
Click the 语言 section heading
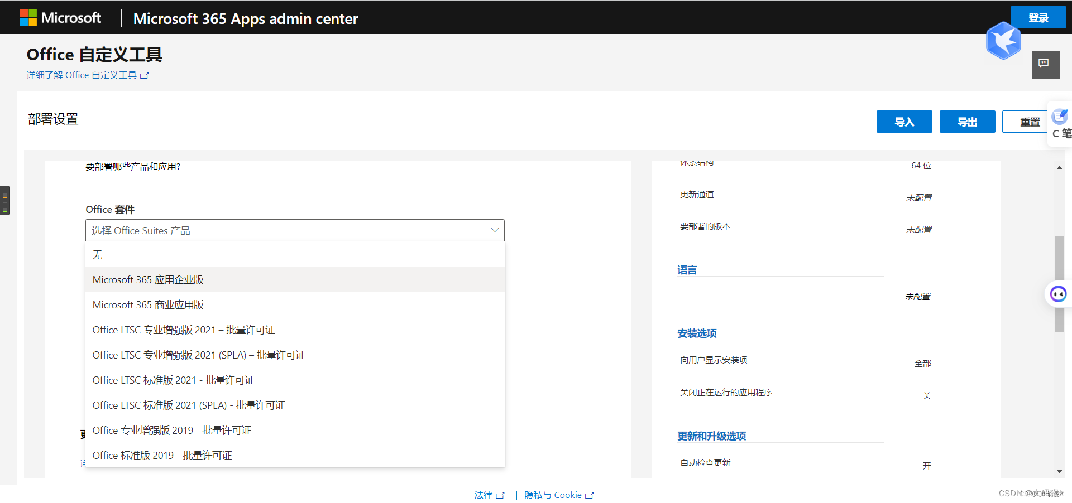[x=687, y=270]
